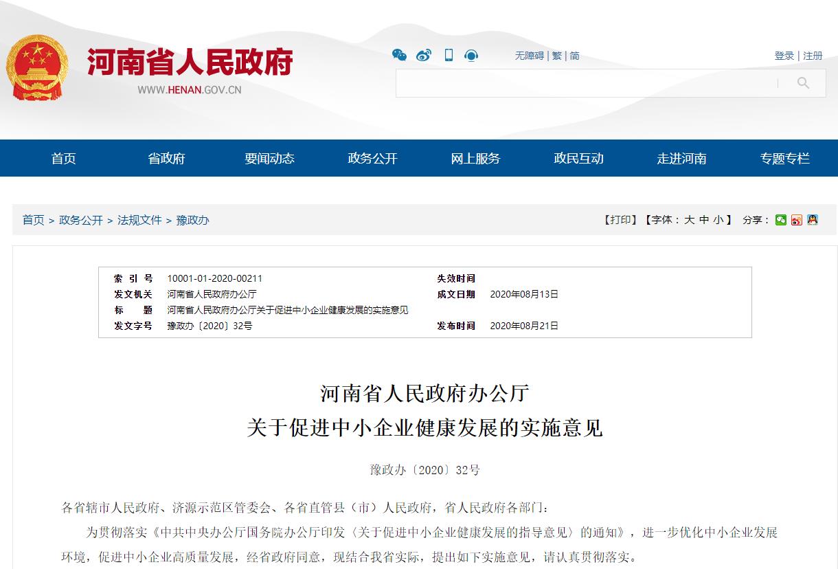
Task: Open 法规文件 in the breadcrumb
Action: point(139,220)
